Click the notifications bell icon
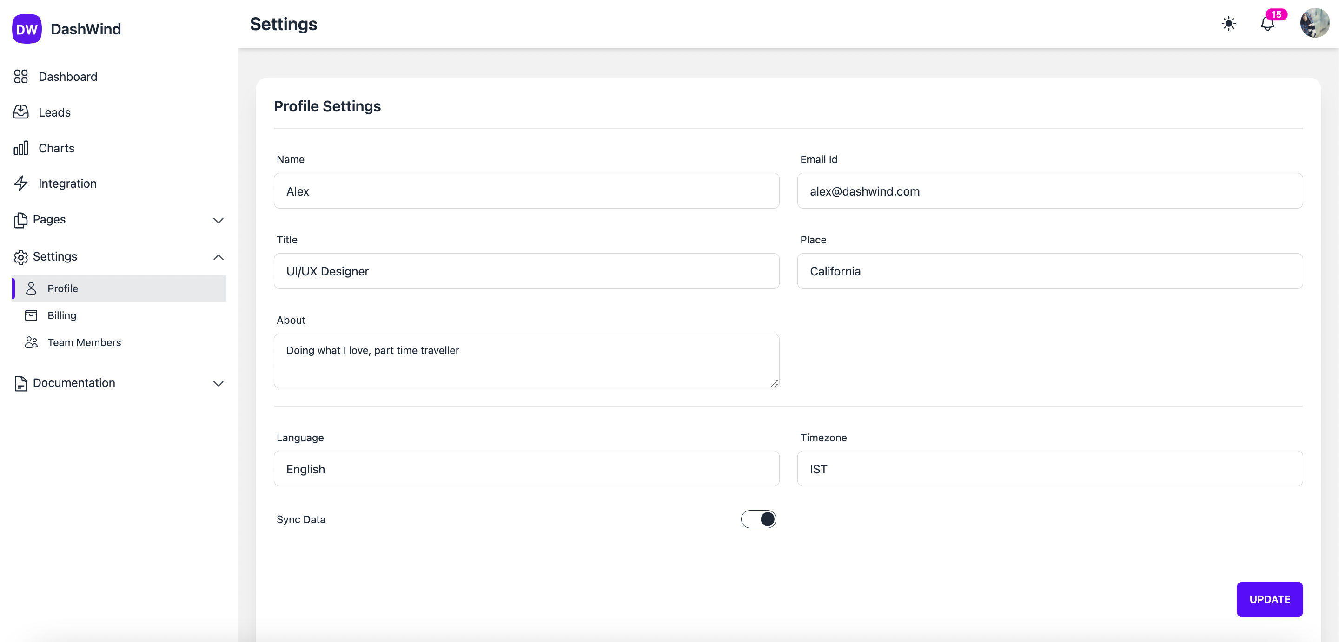The width and height of the screenshot is (1339, 642). point(1267,23)
